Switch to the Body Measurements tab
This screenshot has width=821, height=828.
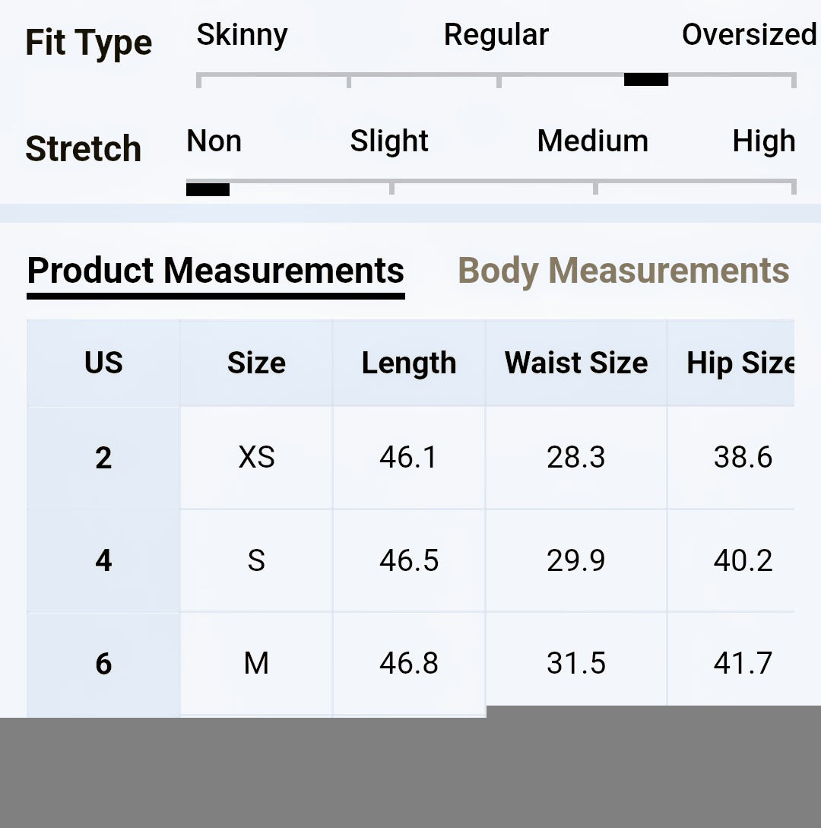pyautogui.click(x=623, y=271)
